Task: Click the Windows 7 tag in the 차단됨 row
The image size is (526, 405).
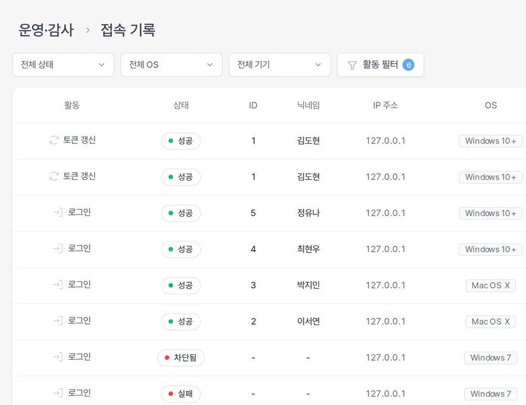Action: pyautogui.click(x=490, y=357)
